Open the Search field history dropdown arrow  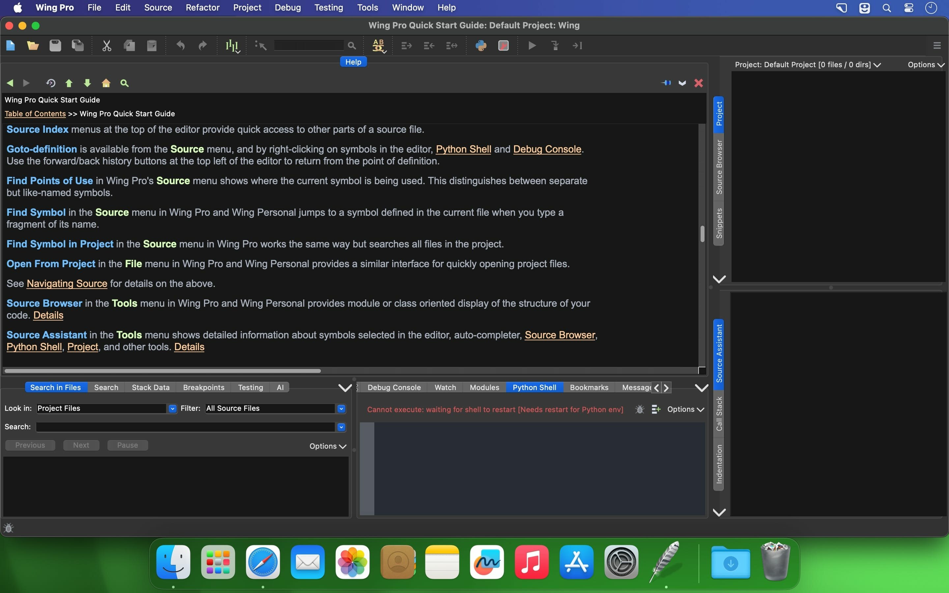[x=341, y=427]
